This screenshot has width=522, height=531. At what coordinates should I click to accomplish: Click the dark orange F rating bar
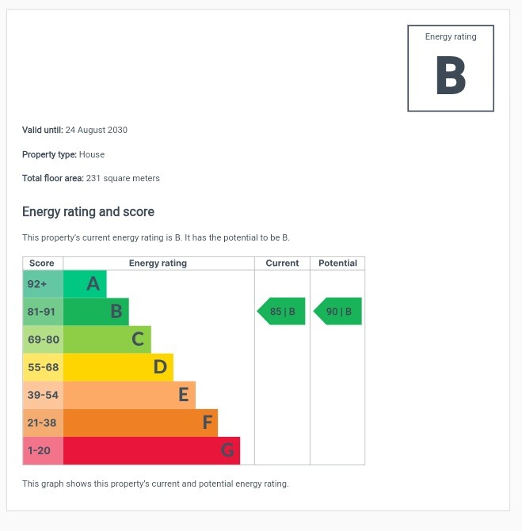click(x=140, y=423)
